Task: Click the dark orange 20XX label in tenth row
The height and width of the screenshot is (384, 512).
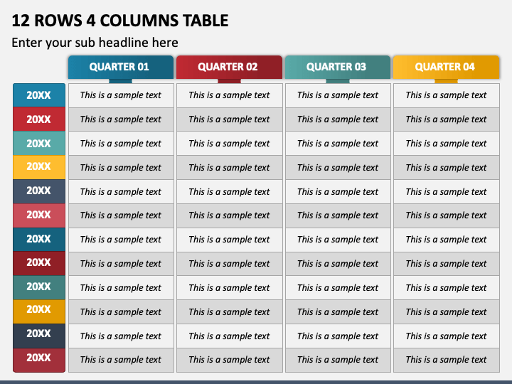Action: coord(39,311)
